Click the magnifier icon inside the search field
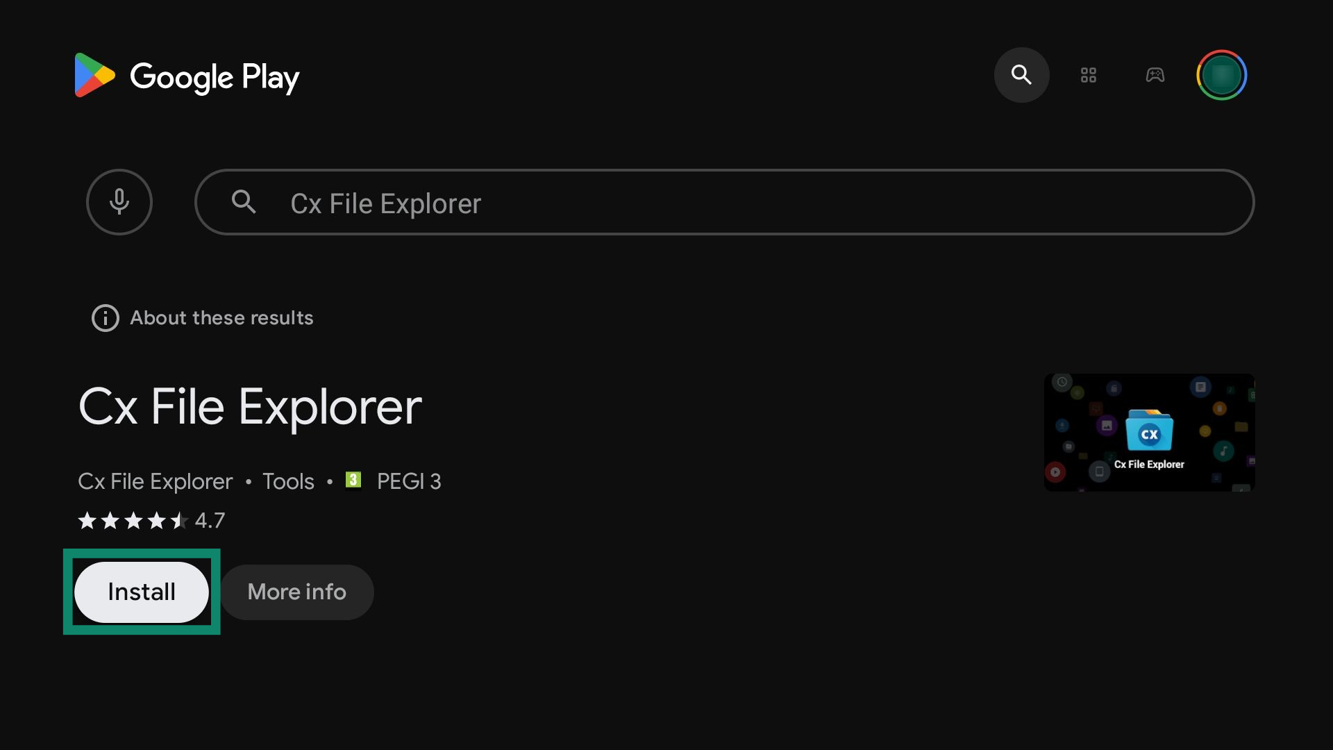Image resolution: width=1333 pixels, height=750 pixels. 244,202
